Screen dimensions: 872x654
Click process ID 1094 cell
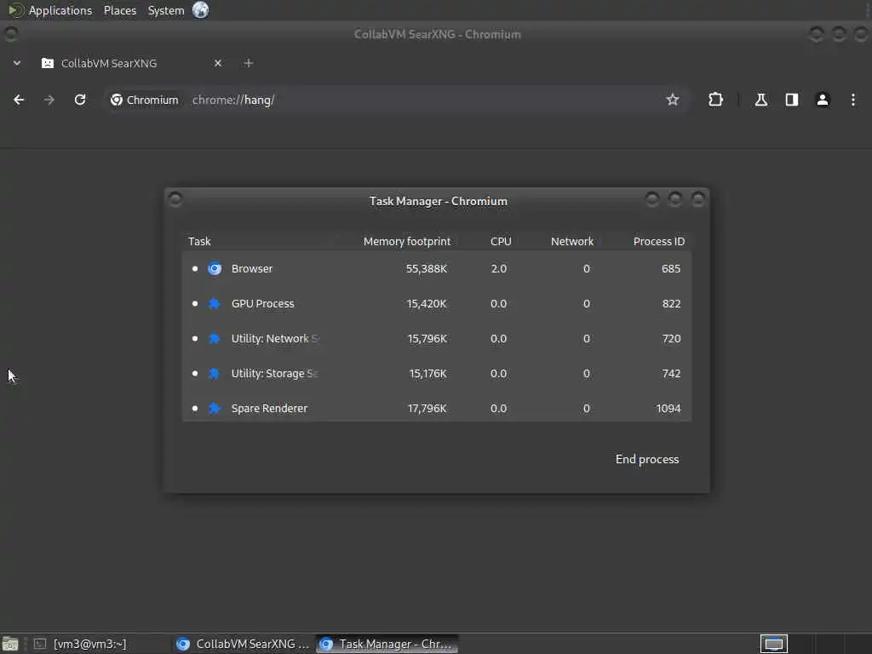pyautogui.click(x=668, y=408)
